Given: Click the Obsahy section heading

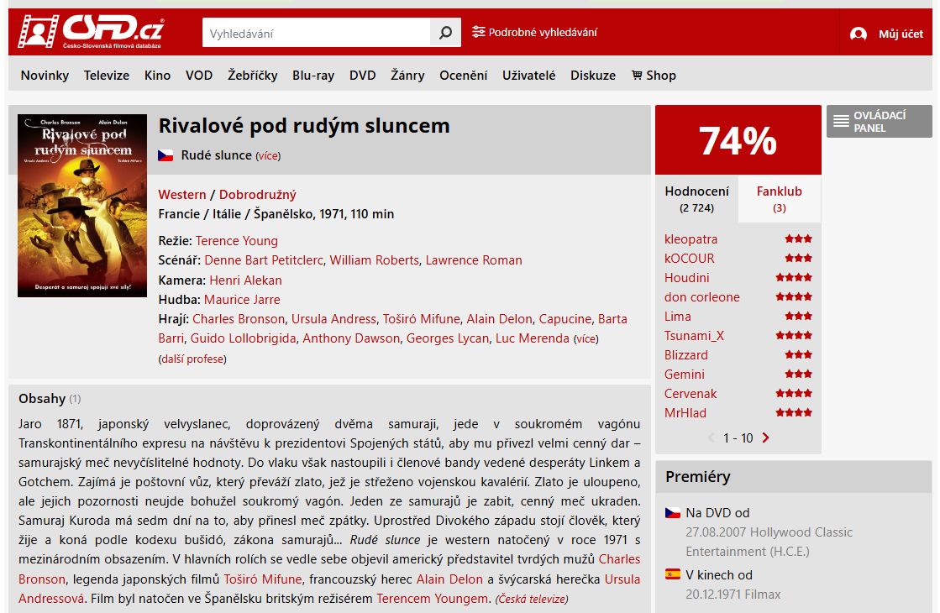Looking at the screenshot, I should pyautogui.click(x=42, y=399).
